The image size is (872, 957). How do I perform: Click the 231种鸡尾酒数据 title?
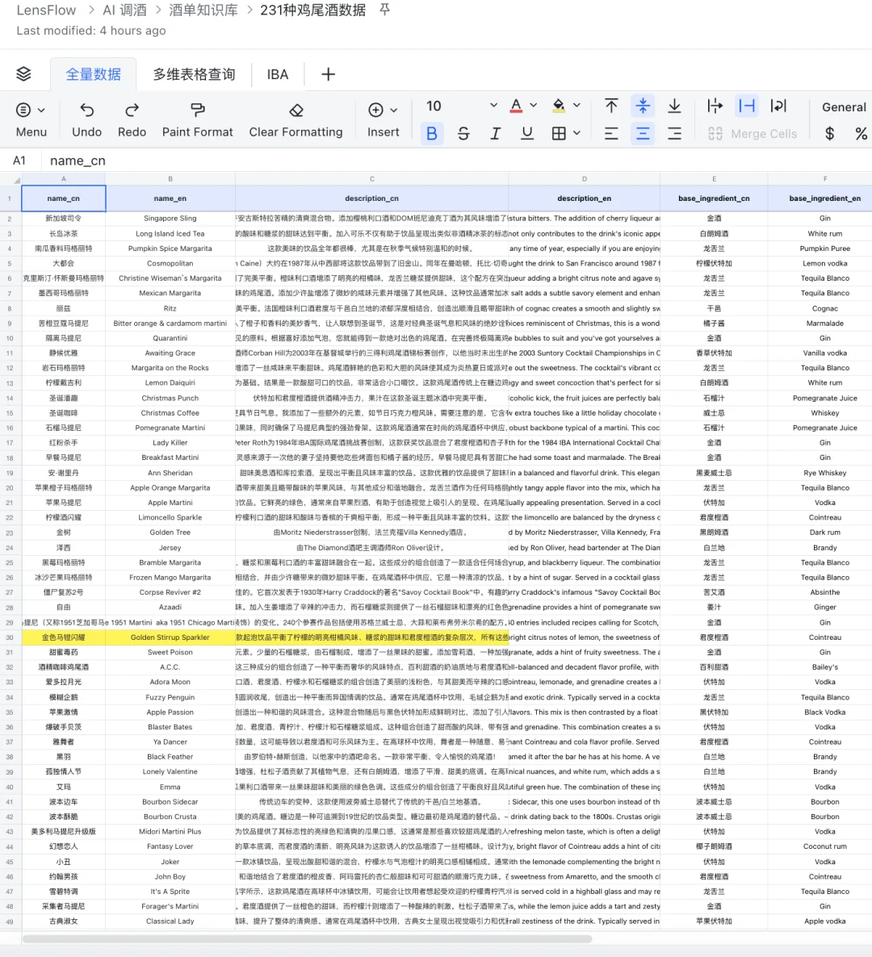pos(312,10)
